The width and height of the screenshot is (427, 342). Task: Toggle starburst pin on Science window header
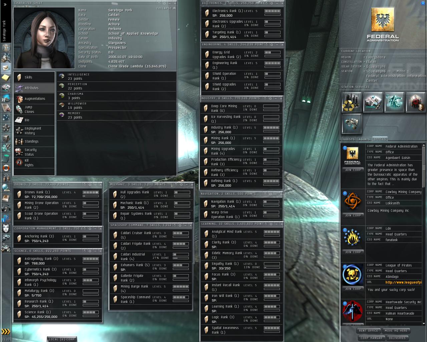(85, 251)
